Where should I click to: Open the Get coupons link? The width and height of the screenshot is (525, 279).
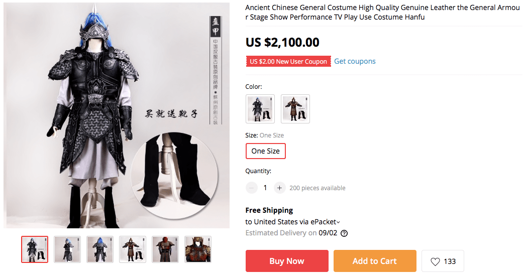(355, 61)
